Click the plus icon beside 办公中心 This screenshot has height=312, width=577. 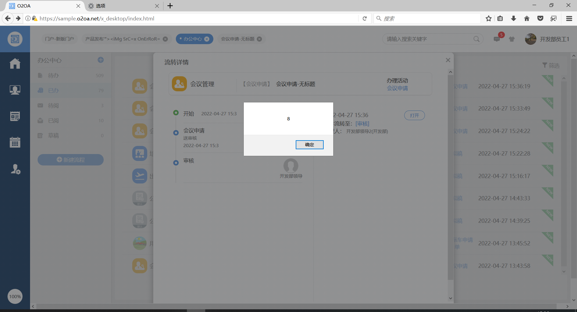tap(100, 60)
